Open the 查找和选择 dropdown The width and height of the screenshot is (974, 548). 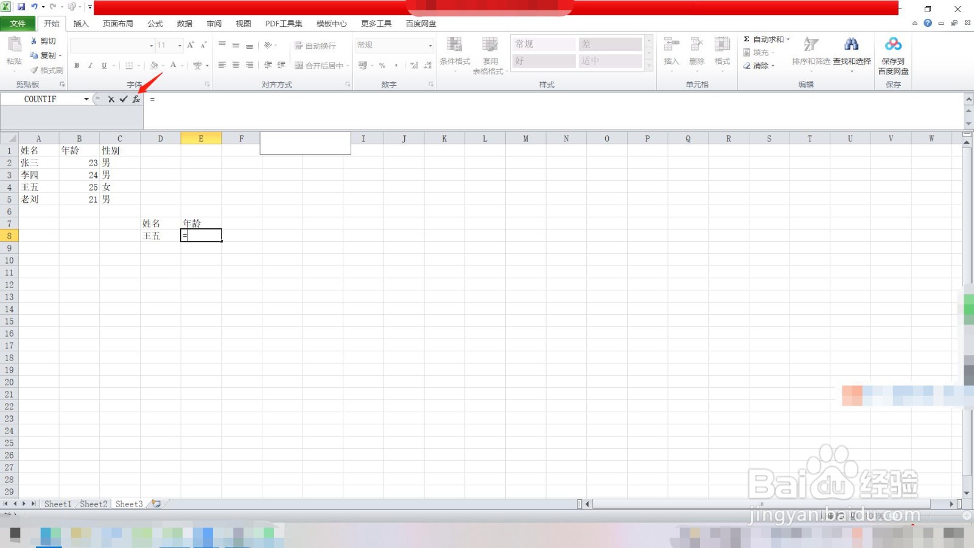852,71
